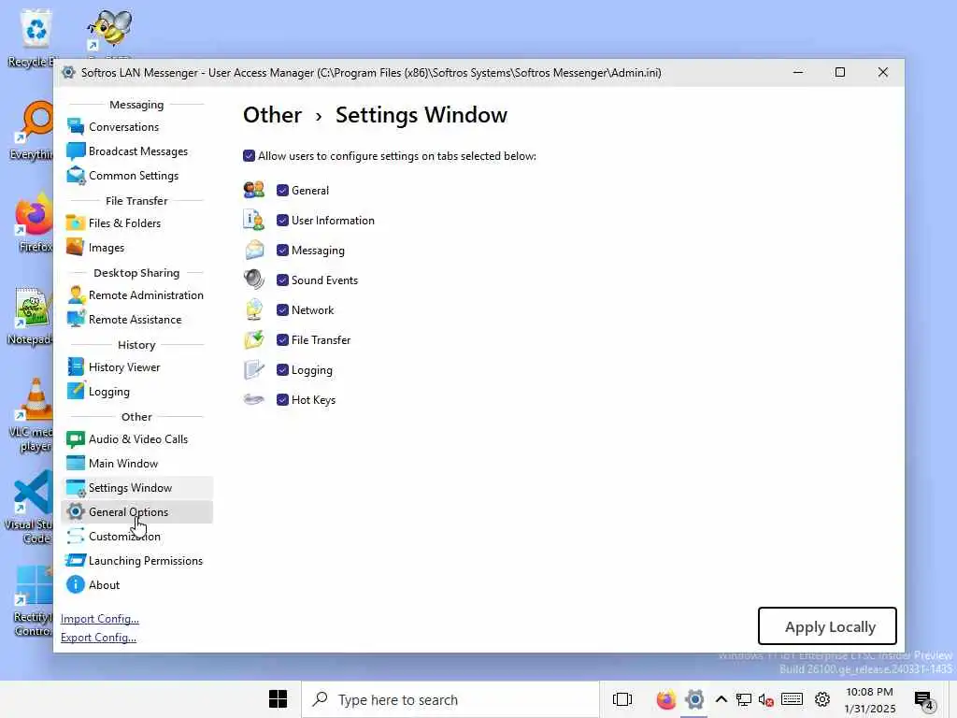
Task: Open the Windows Start menu
Action: (278, 699)
